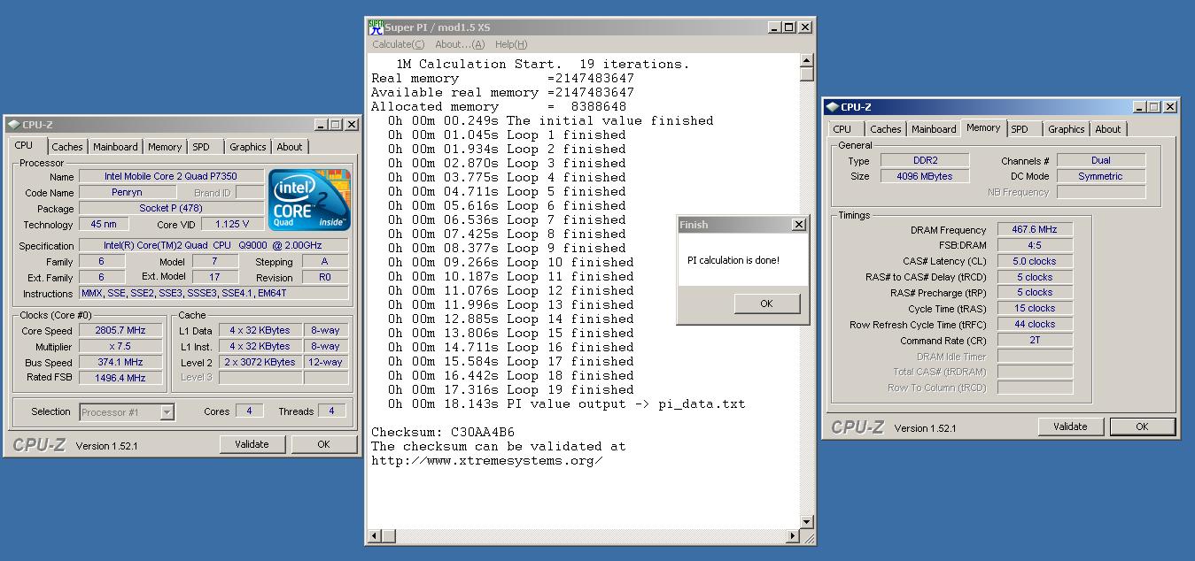
Task: Click the Multiplier value x 7.5
Action: click(120, 346)
